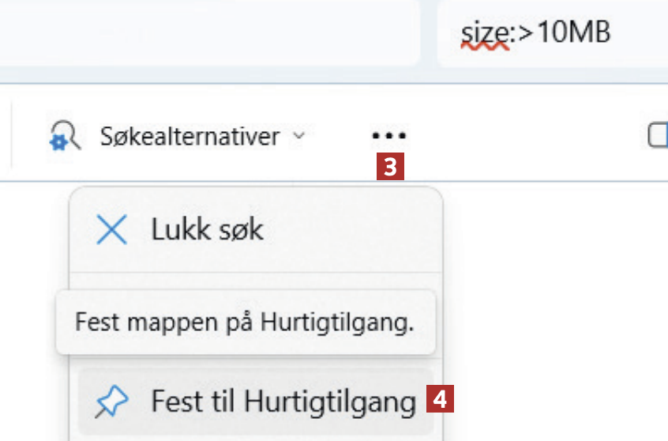Click the Søkealternativer magnifier-gear icon
Image resolution: width=668 pixels, height=441 pixels.
point(64,136)
